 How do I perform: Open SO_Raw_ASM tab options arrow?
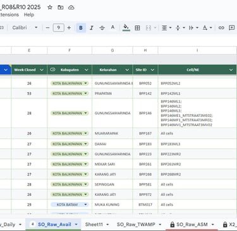[212, 225]
